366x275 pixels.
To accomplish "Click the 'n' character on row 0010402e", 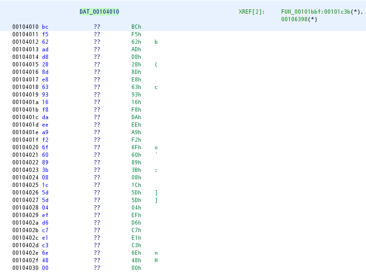I will click(x=156, y=253).
